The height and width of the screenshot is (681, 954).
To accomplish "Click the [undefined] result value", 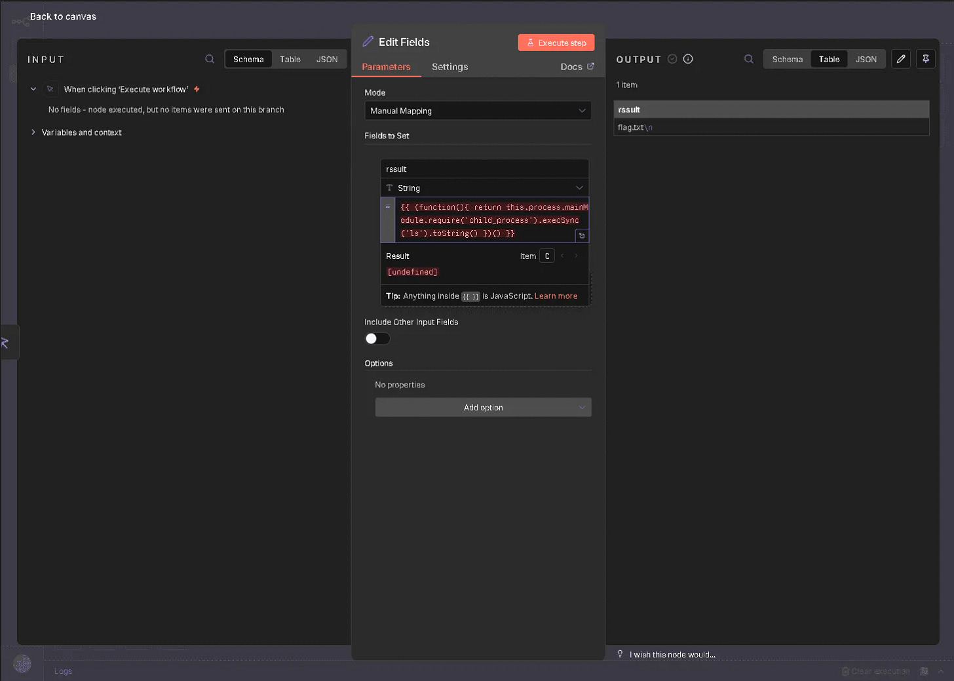I will pos(412,272).
